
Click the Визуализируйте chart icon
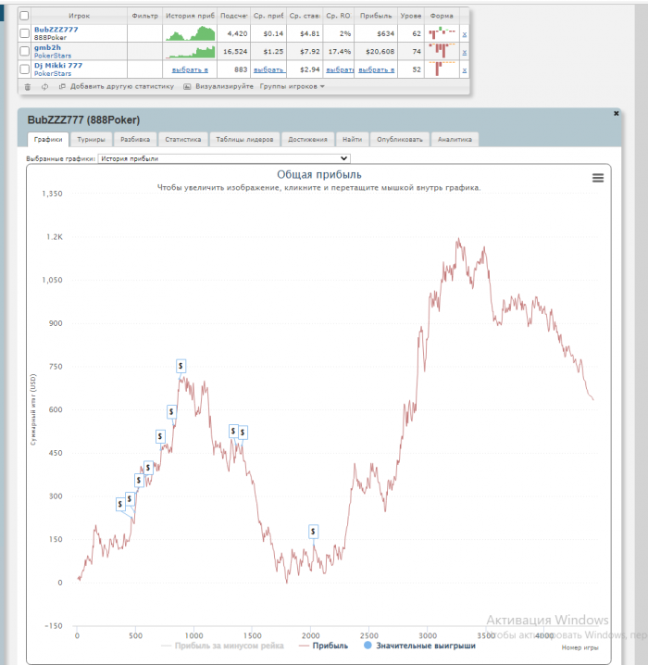[x=187, y=86]
